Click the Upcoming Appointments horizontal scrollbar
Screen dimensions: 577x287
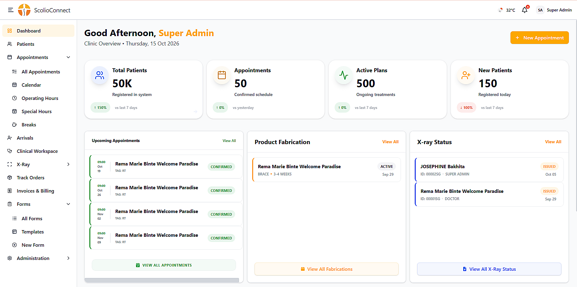pos(162,280)
